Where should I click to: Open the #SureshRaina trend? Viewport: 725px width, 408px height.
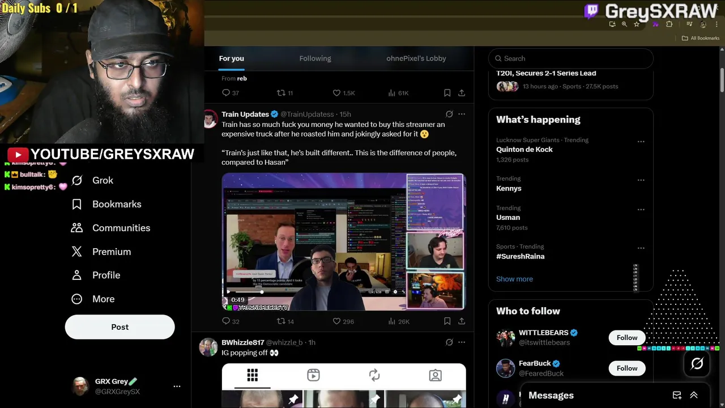tap(521, 256)
